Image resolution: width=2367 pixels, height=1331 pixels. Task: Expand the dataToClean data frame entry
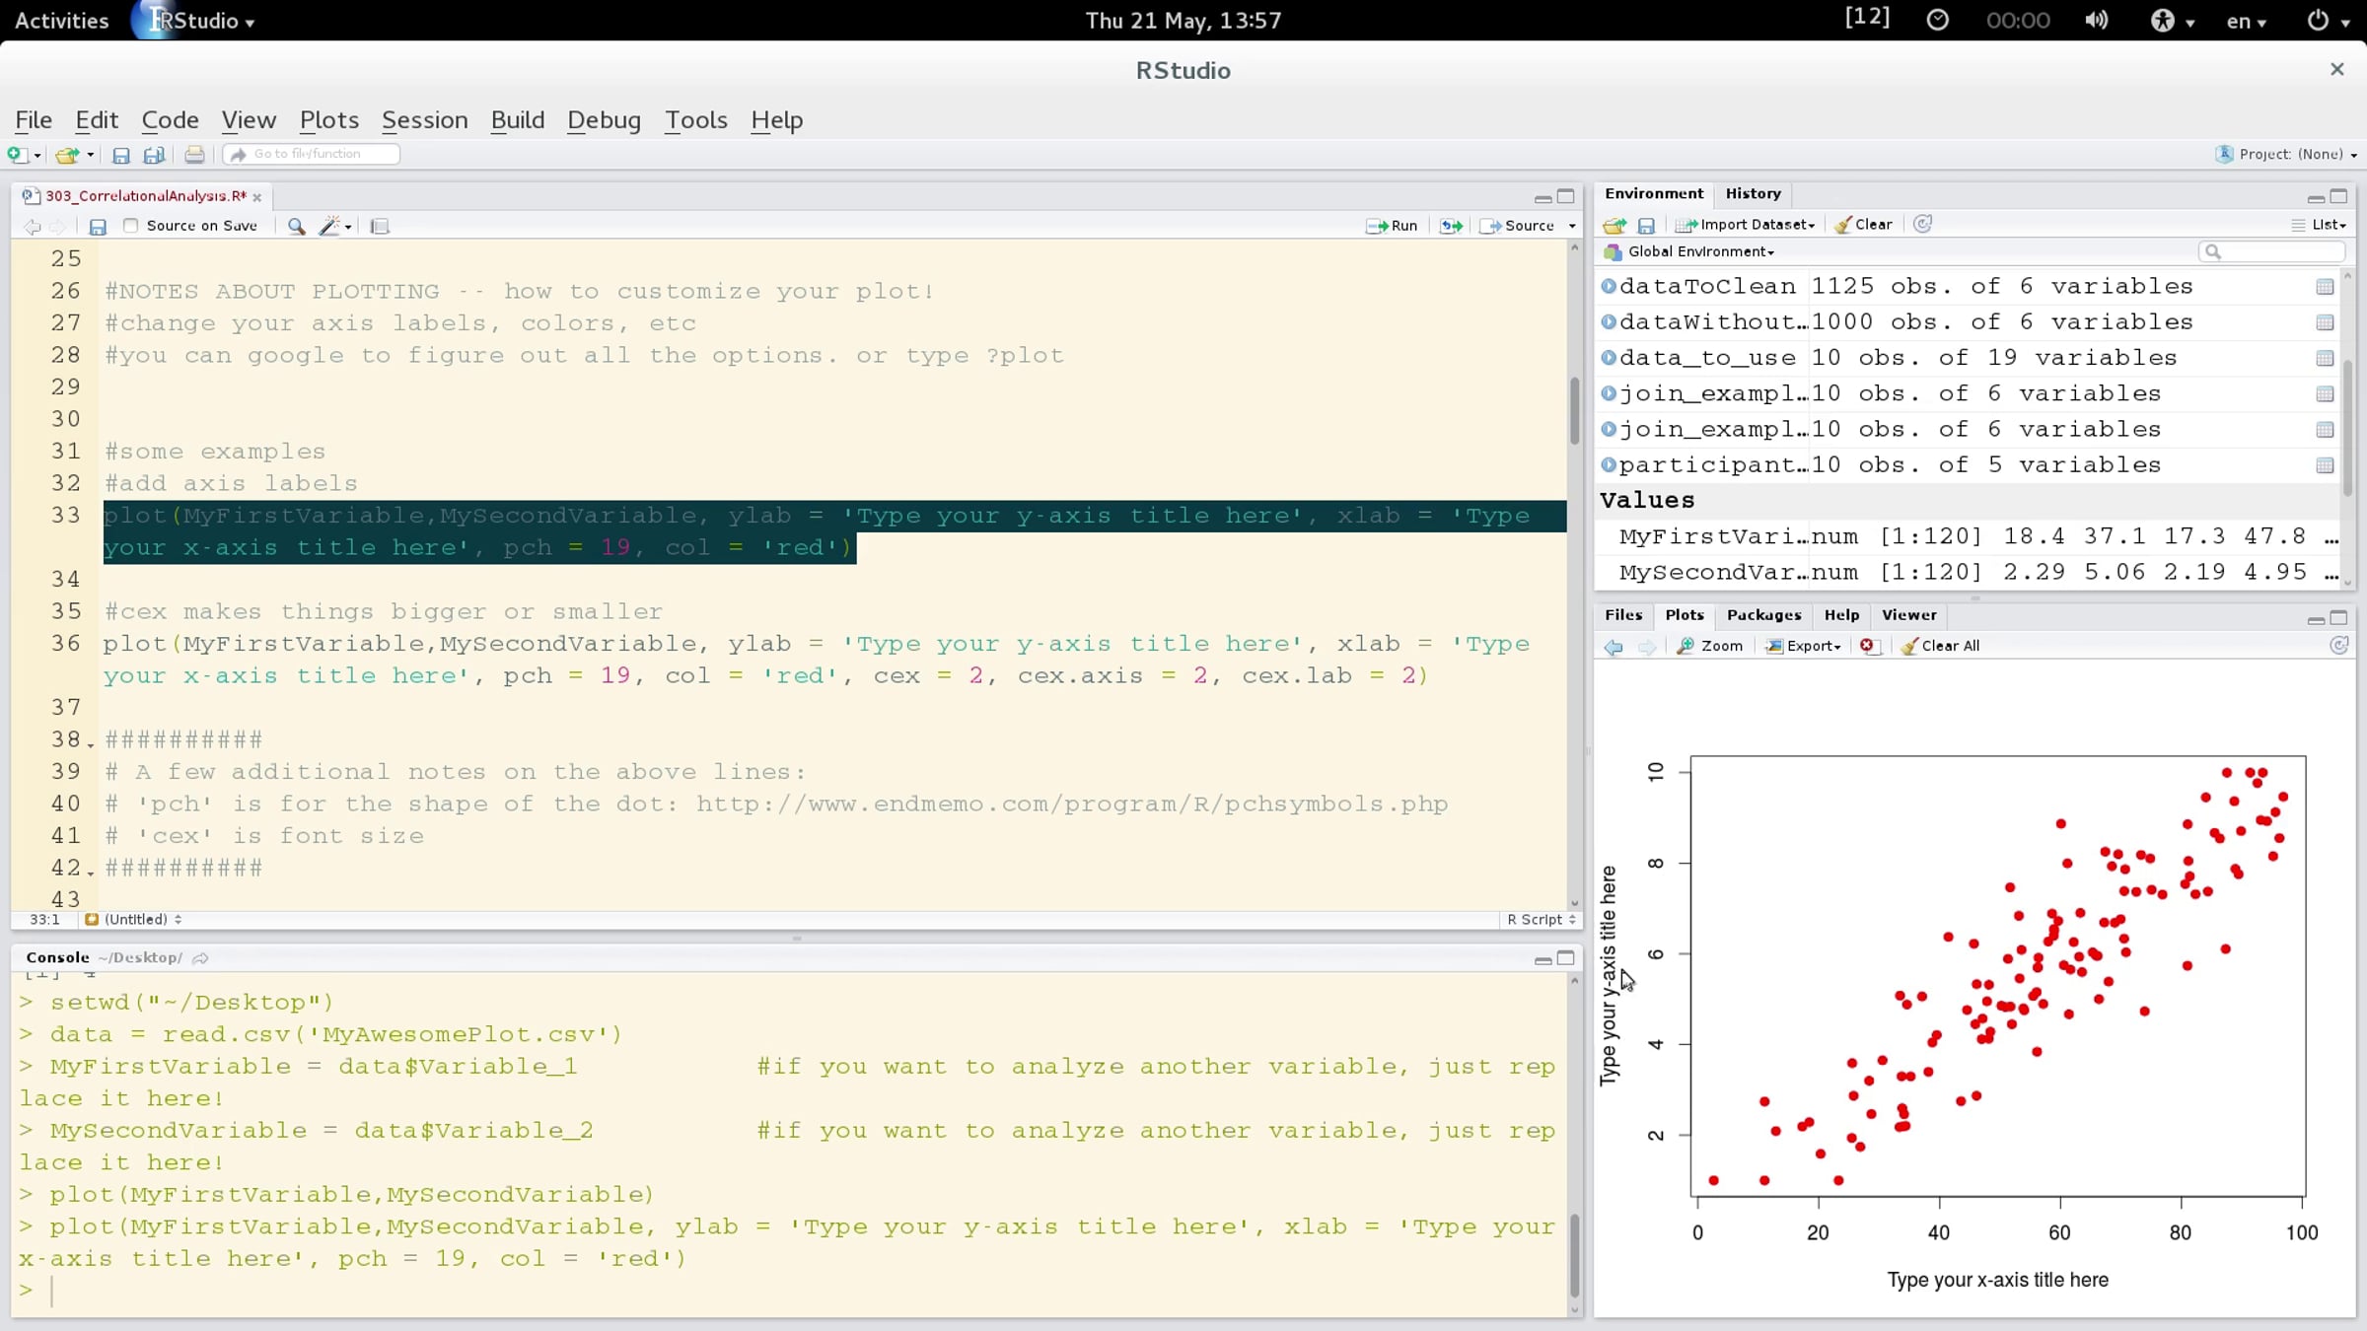click(x=1609, y=286)
